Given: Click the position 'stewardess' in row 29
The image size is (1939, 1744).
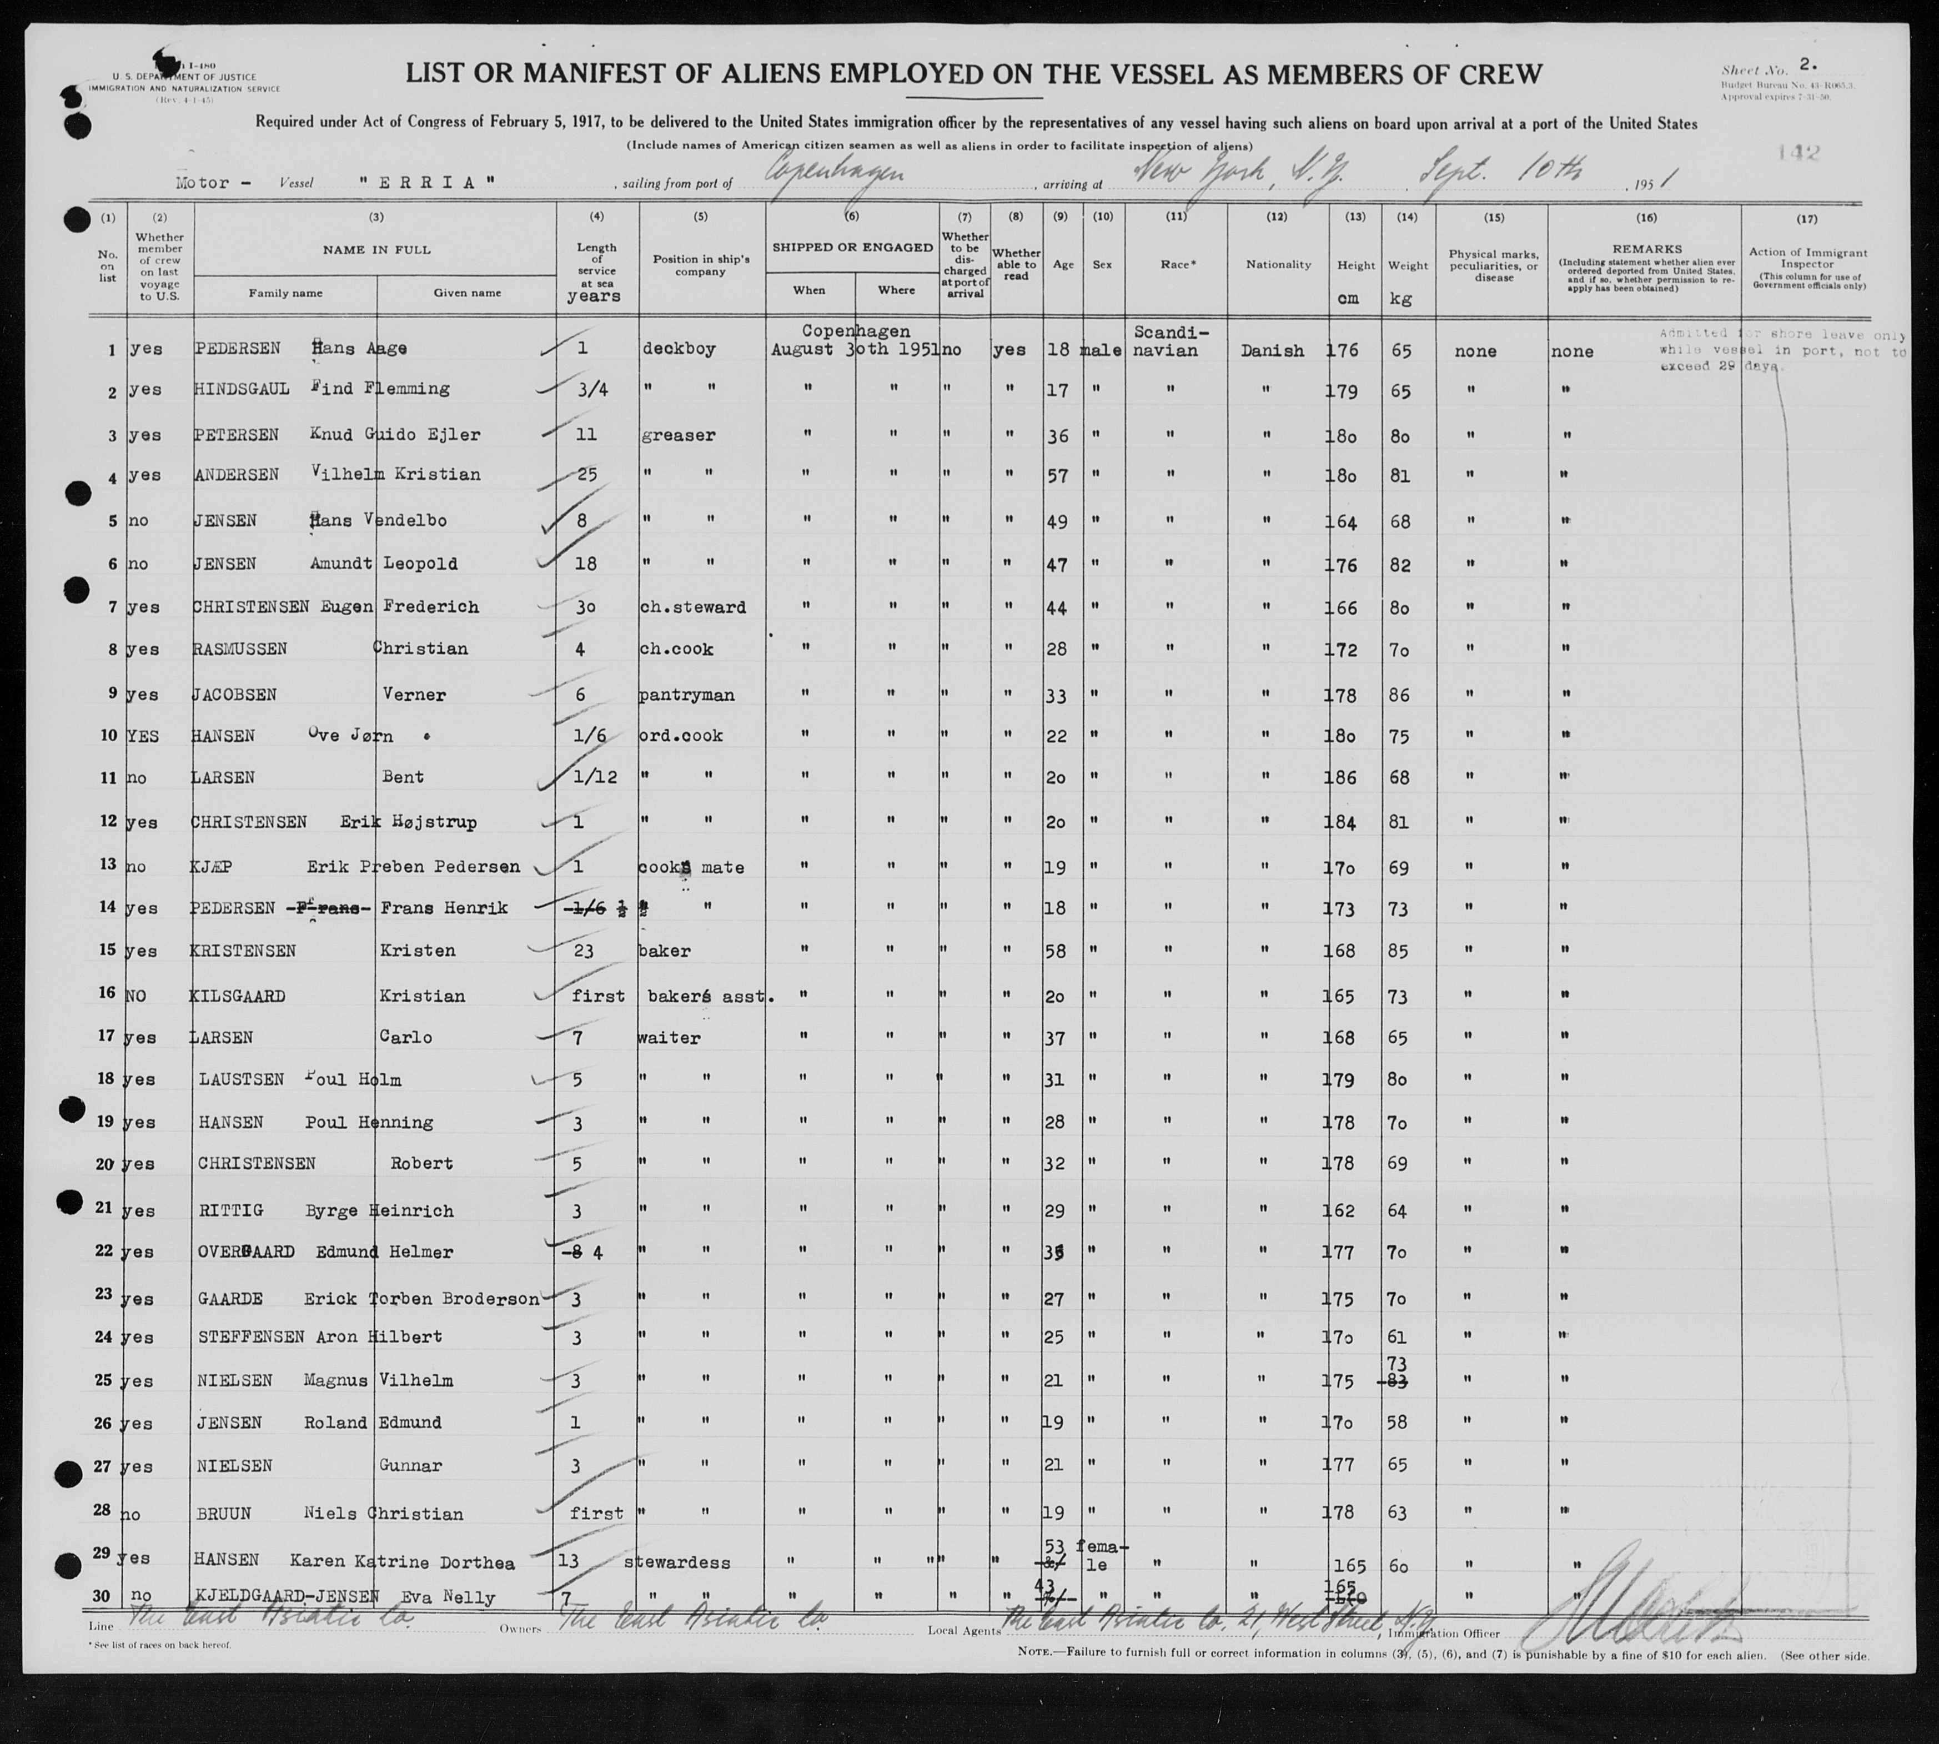Looking at the screenshot, I should tap(677, 1563).
